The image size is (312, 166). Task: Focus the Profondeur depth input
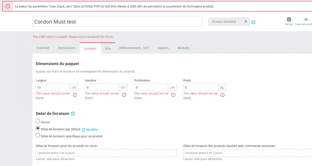coord(151,87)
